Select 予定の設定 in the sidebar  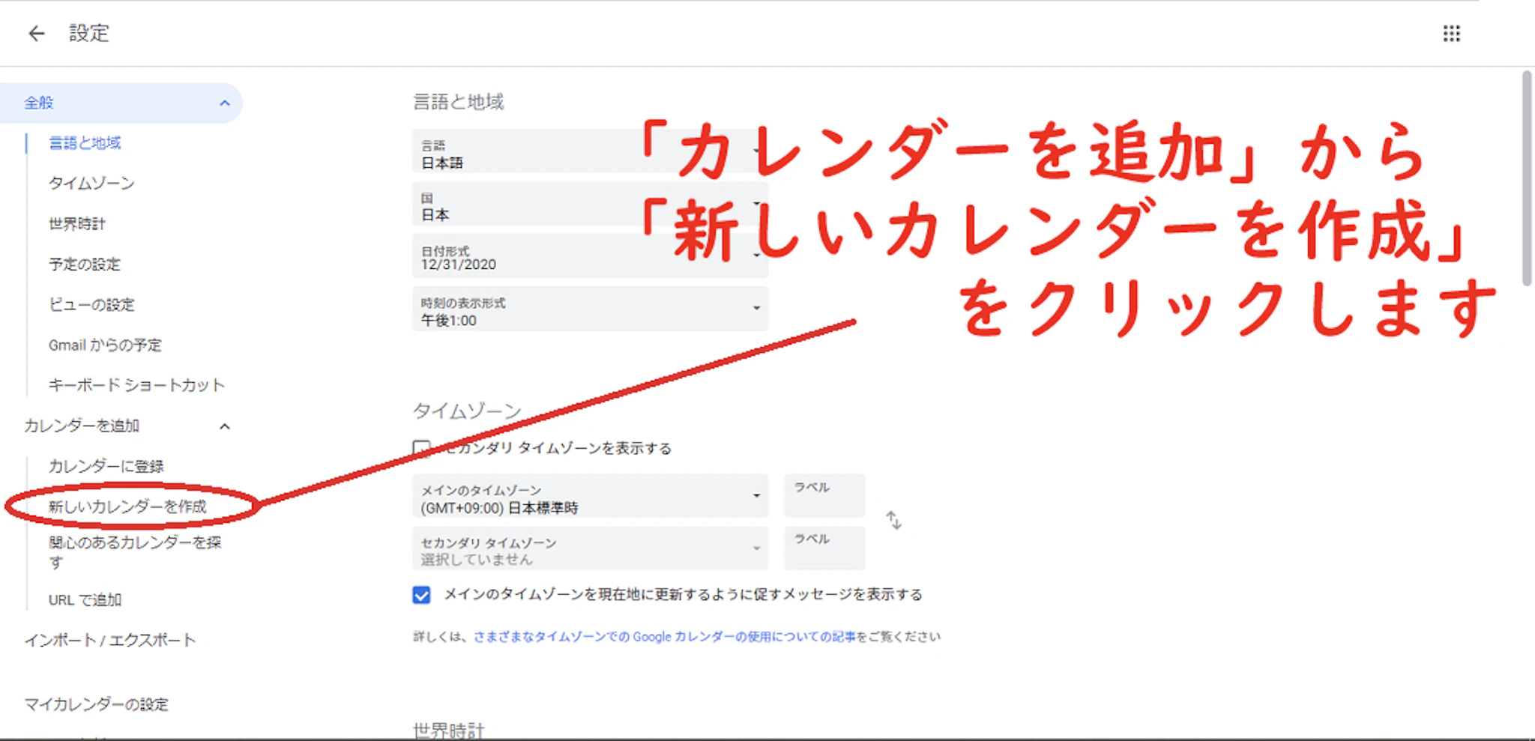click(84, 264)
